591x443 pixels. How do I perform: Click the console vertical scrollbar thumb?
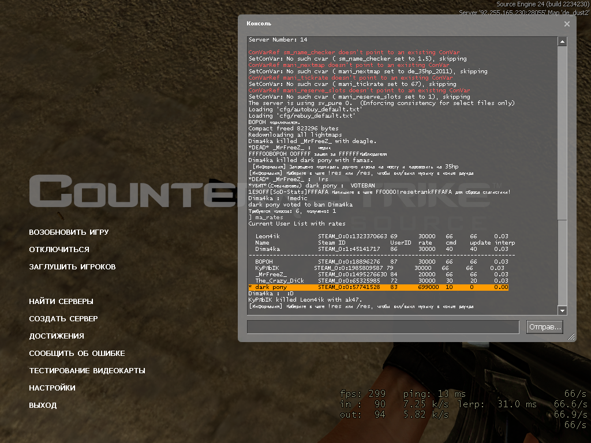[562, 133]
